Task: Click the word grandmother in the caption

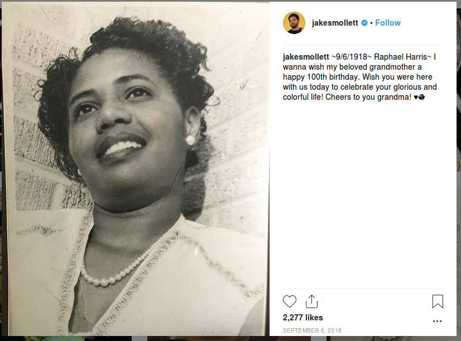Action: (396, 67)
